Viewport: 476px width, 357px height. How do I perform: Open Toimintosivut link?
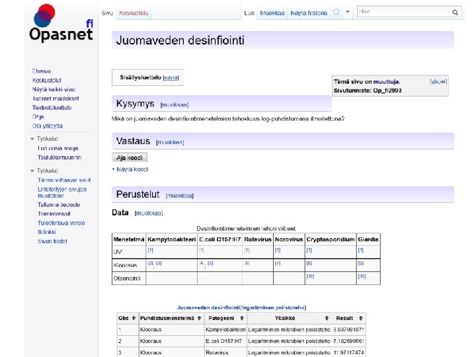[54, 214]
